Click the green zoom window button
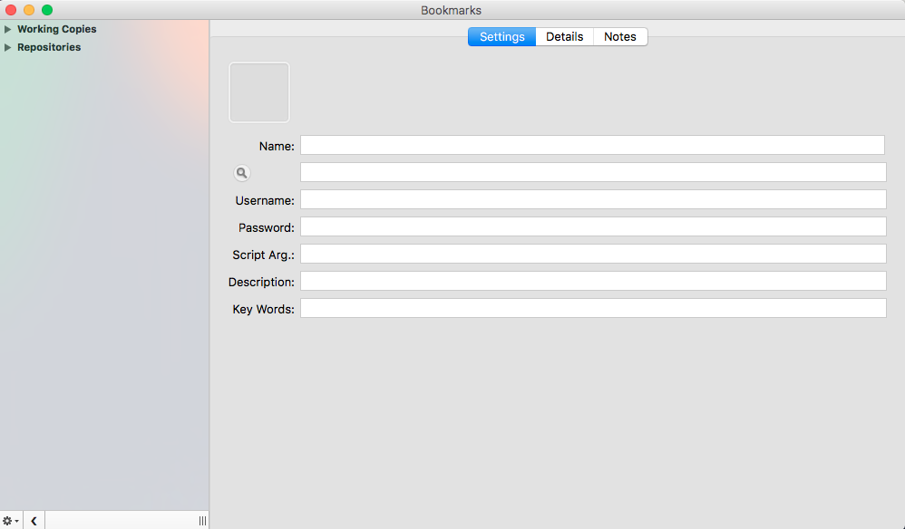 click(x=47, y=10)
